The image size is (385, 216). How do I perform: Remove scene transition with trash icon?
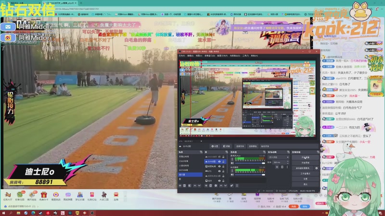pyautogui.click(x=282, y=167)
